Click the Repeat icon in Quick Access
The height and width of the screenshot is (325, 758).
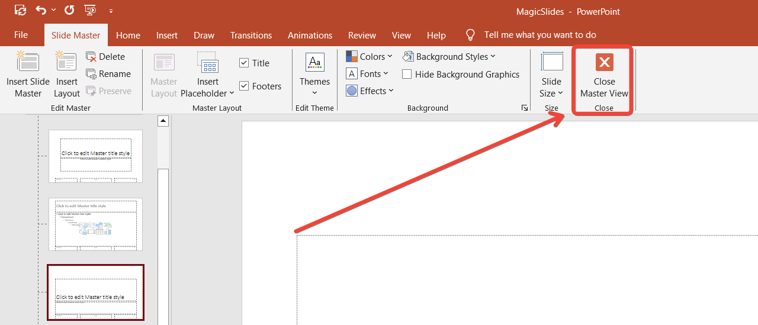(69, 10)
